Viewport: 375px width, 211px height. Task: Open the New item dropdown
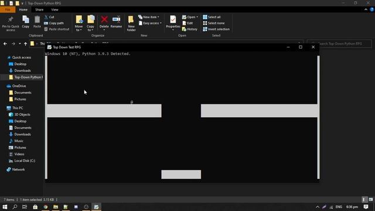click(x=148, y=17)
